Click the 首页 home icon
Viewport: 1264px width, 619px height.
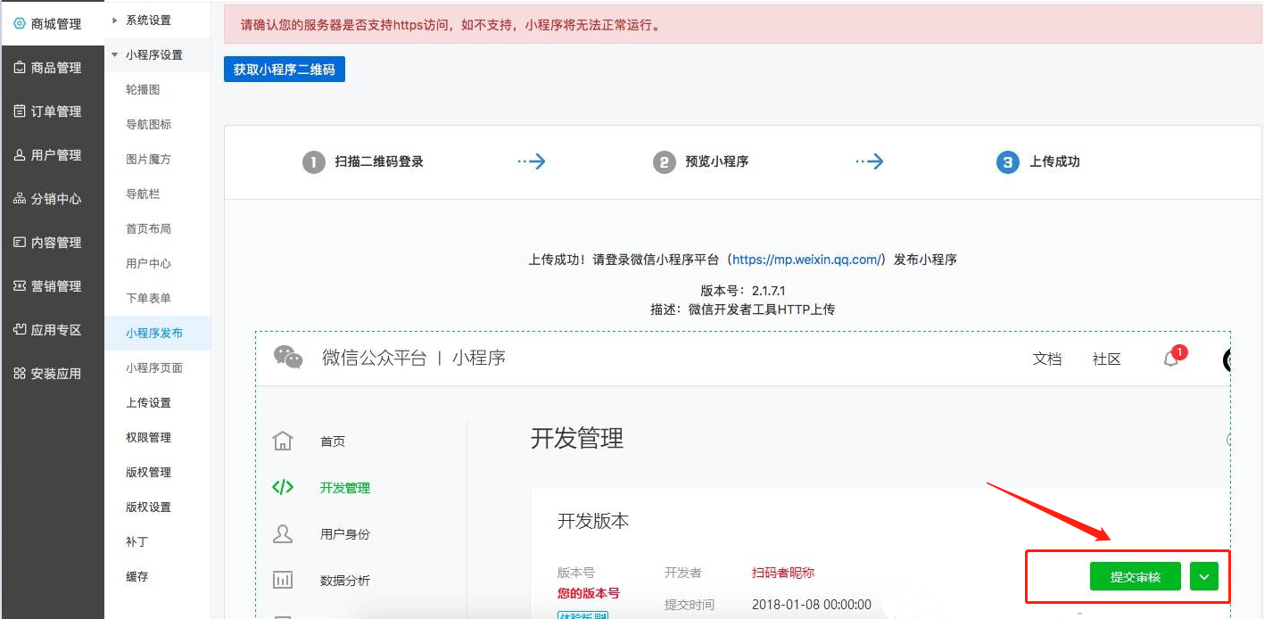tap(283, 441)
